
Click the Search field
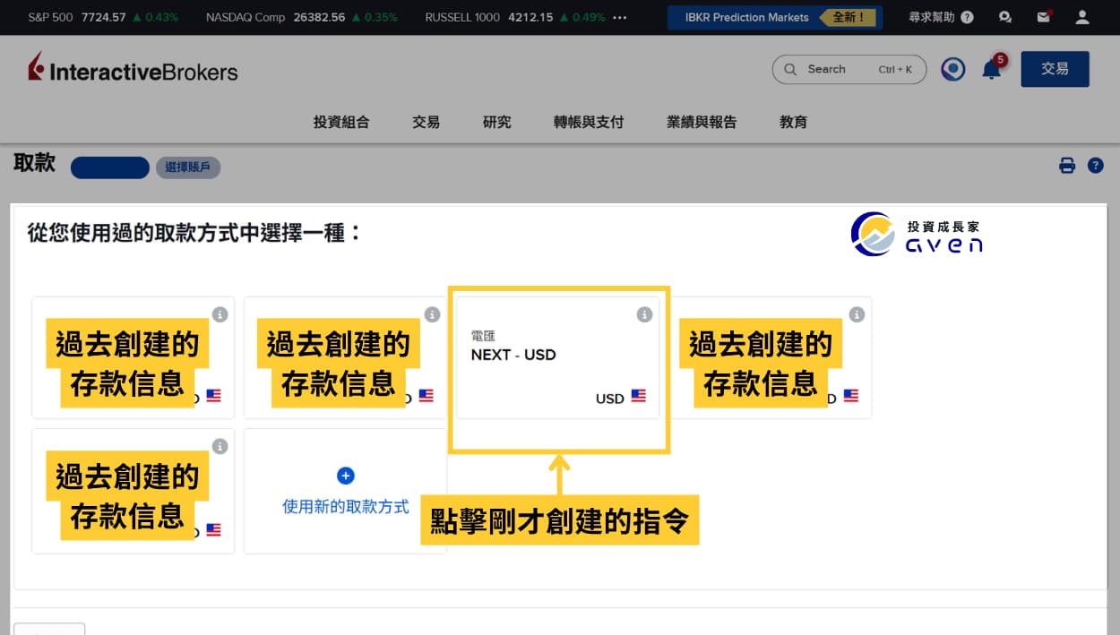849,69
